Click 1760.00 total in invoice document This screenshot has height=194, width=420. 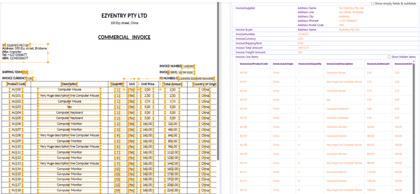click(172, 174)
